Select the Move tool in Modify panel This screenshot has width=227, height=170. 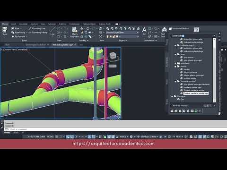point(82,28)
